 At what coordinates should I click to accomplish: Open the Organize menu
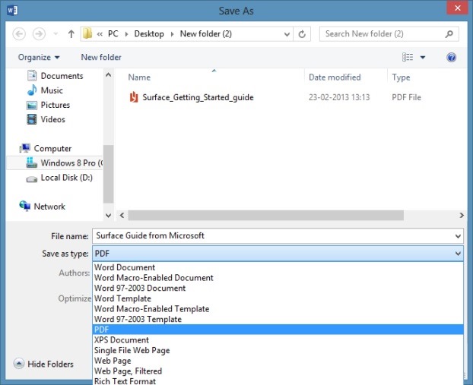pyautogui.click(x=39, y=57)
